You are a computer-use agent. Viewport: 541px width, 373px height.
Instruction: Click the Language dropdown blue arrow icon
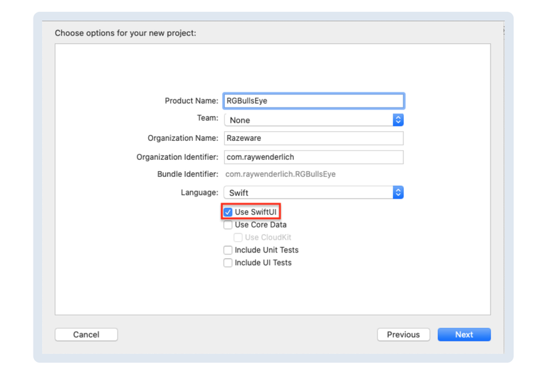point(397,193)
